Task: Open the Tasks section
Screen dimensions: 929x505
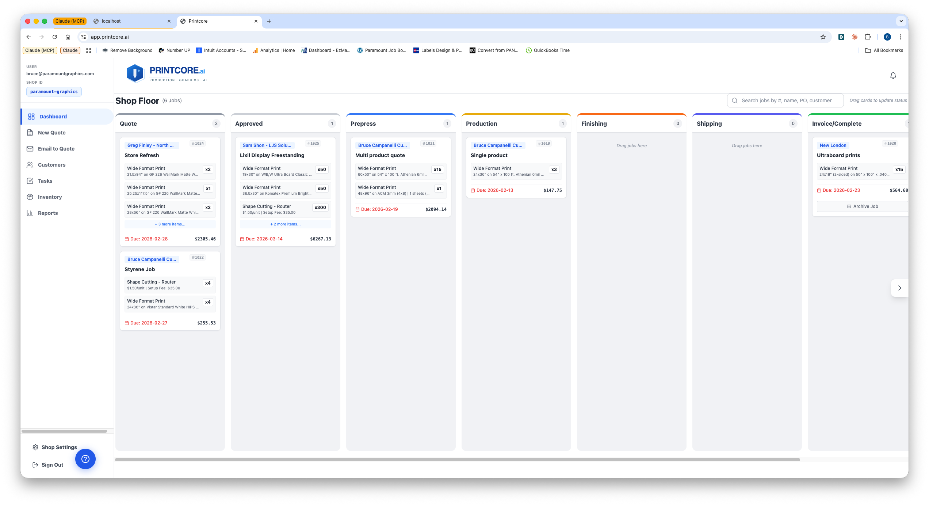Action: click(x=45, y=181)
